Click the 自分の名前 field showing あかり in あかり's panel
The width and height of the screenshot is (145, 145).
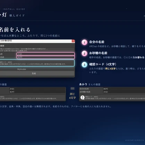124,89
